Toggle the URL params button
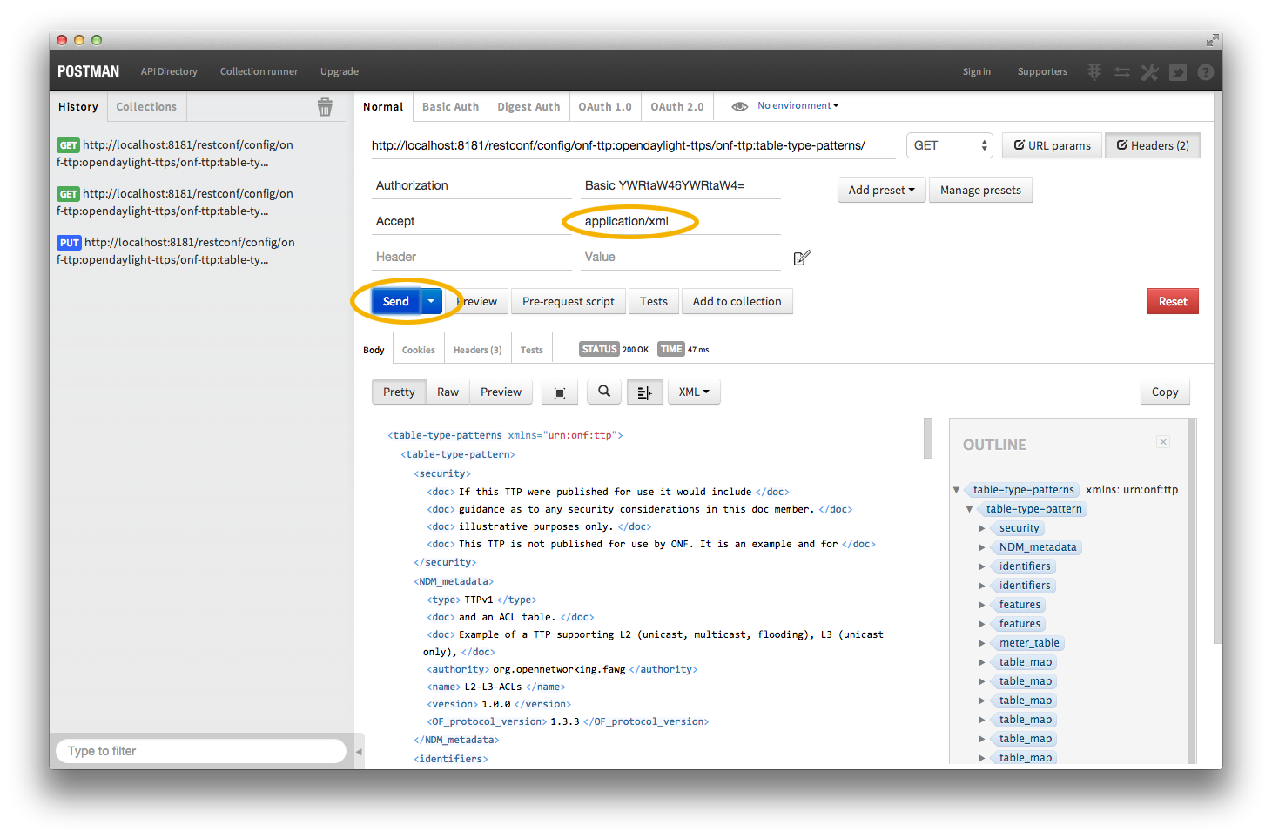 click(1052, 145)
